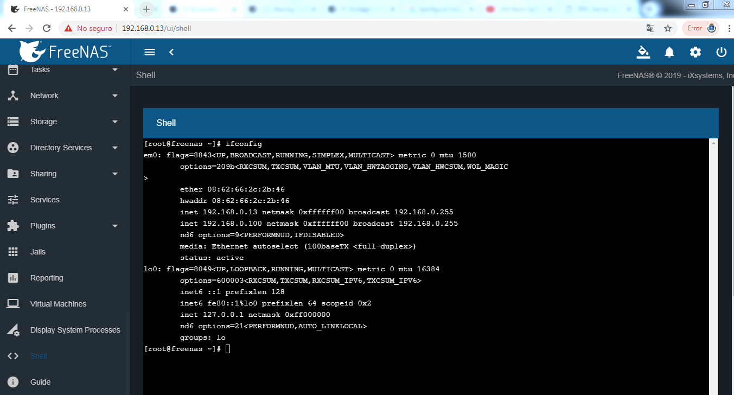The image size is (734, 395).
Task: Click the 'inet 192.168.0.100' line
Action: pyautogui.click(x=319, y=224)
